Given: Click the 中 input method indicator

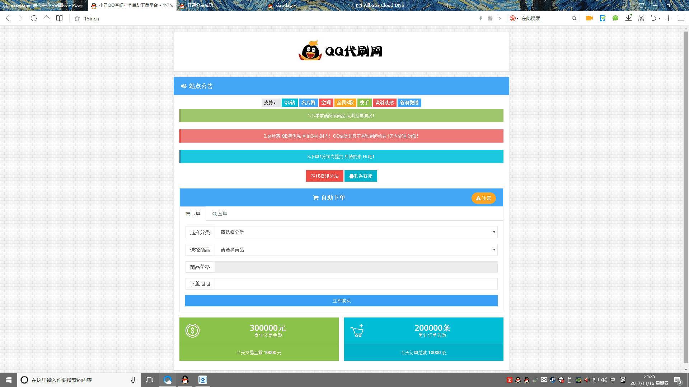Looking at the screenshot, I should tap(613, 380).
